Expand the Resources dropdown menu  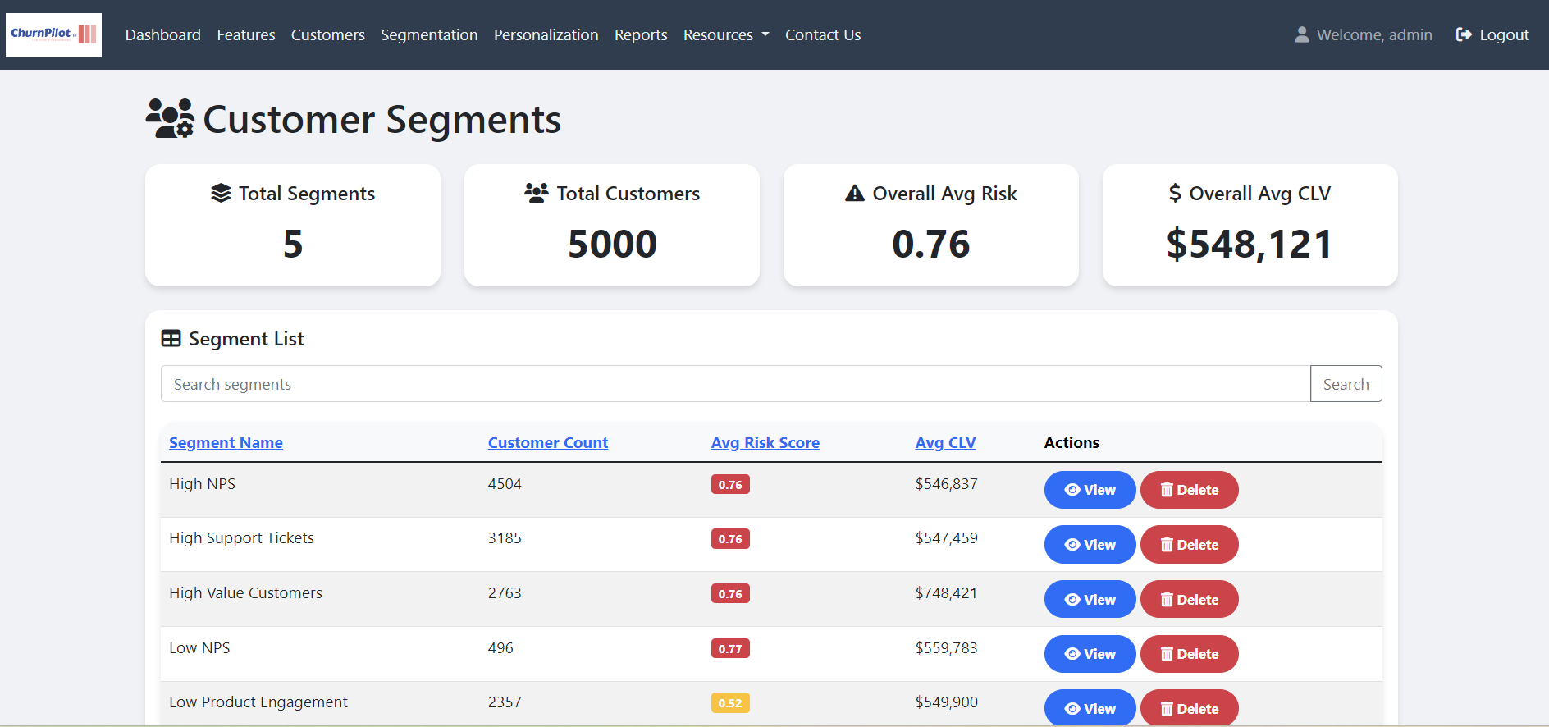point(725,34)
